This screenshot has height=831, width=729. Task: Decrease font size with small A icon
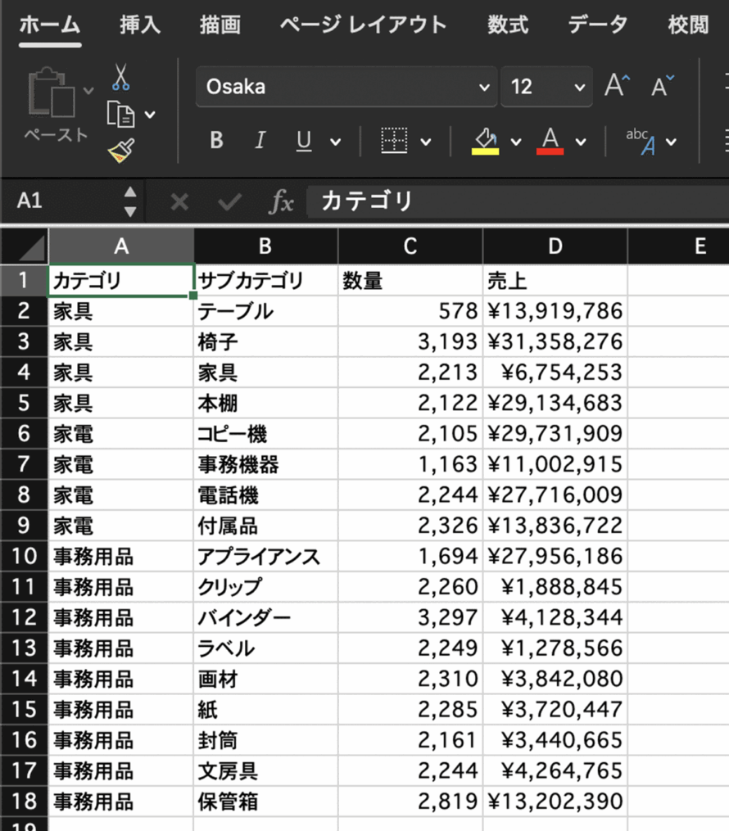tap(663, 85)
